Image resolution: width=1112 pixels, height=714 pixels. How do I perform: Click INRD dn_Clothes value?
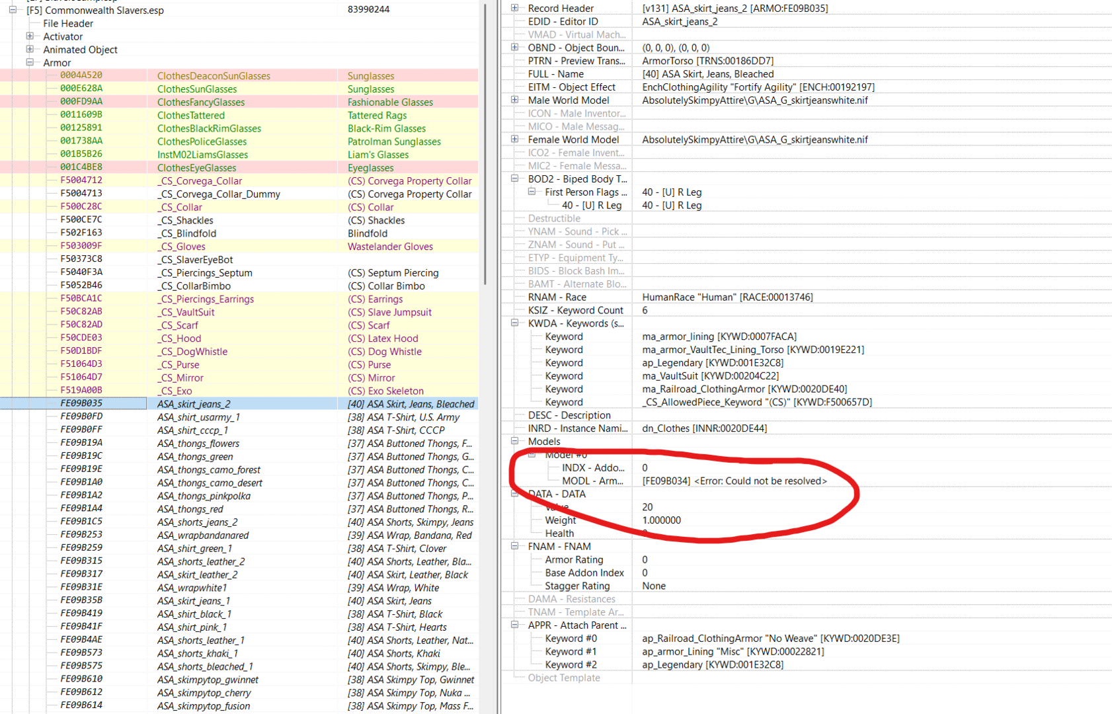pyautogui.click(x=704, y=428)
